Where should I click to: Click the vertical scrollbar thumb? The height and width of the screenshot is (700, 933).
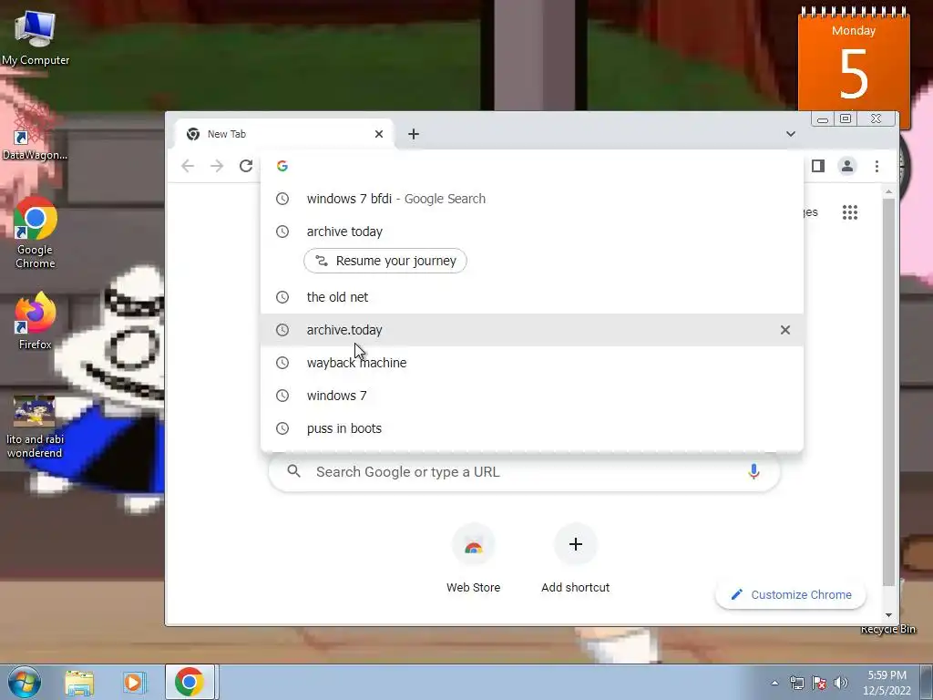889,393
